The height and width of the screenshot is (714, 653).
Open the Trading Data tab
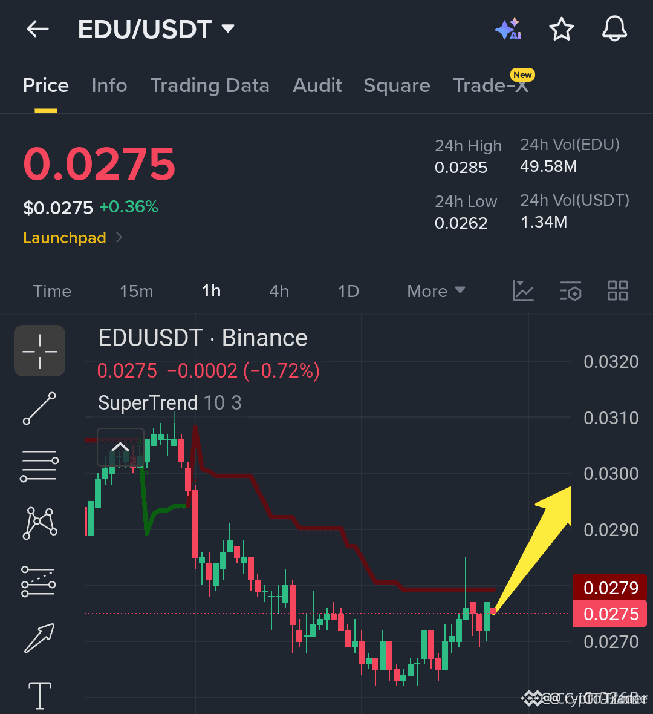210,85
